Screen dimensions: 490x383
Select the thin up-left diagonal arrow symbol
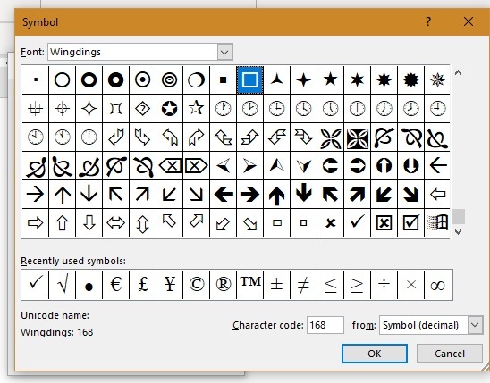(x=116, y=195)
